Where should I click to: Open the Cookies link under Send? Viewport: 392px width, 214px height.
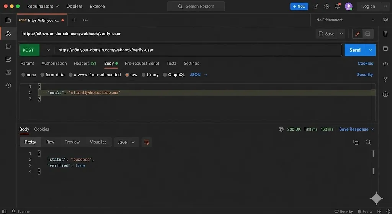tap(365, 64)
